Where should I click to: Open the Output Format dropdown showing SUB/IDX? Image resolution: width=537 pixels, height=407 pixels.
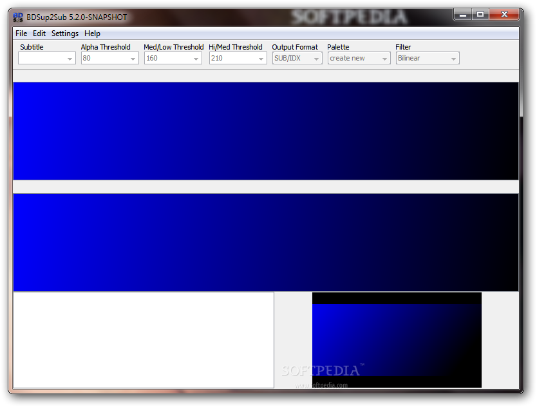[297, 58]
